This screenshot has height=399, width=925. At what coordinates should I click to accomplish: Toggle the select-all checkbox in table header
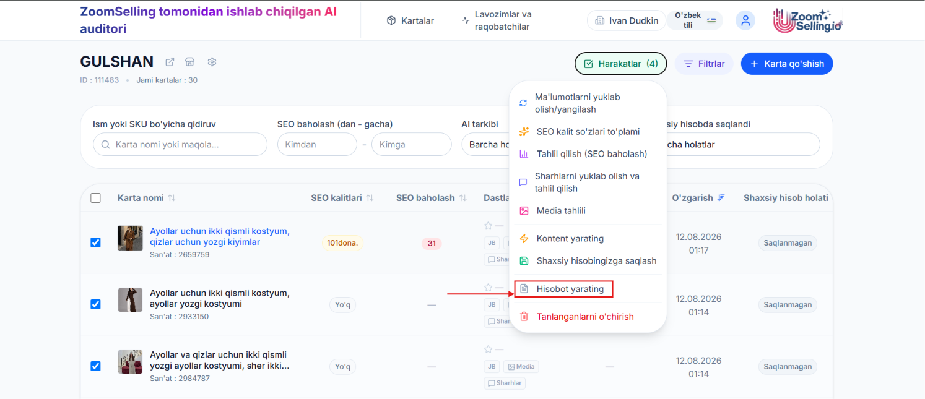pyautogui.click(x=95, y=198)
